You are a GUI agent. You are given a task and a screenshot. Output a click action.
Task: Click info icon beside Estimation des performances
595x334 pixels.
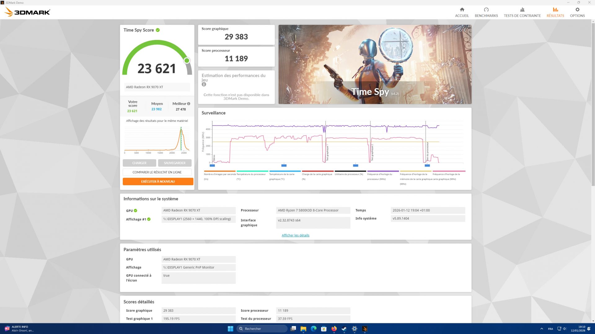204,84
